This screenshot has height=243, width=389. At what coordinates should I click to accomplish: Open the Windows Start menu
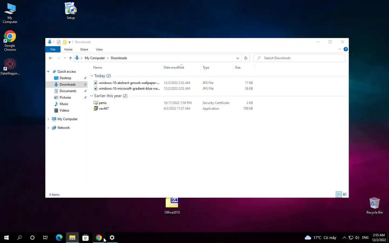(x=6, y=238)
